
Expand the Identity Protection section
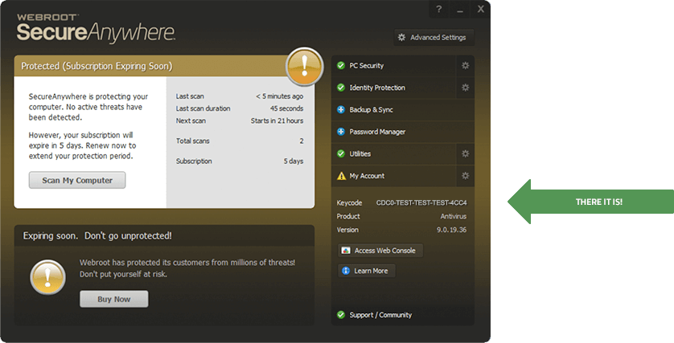point(377,88)
